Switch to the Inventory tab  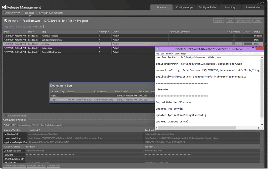point(230,7)
